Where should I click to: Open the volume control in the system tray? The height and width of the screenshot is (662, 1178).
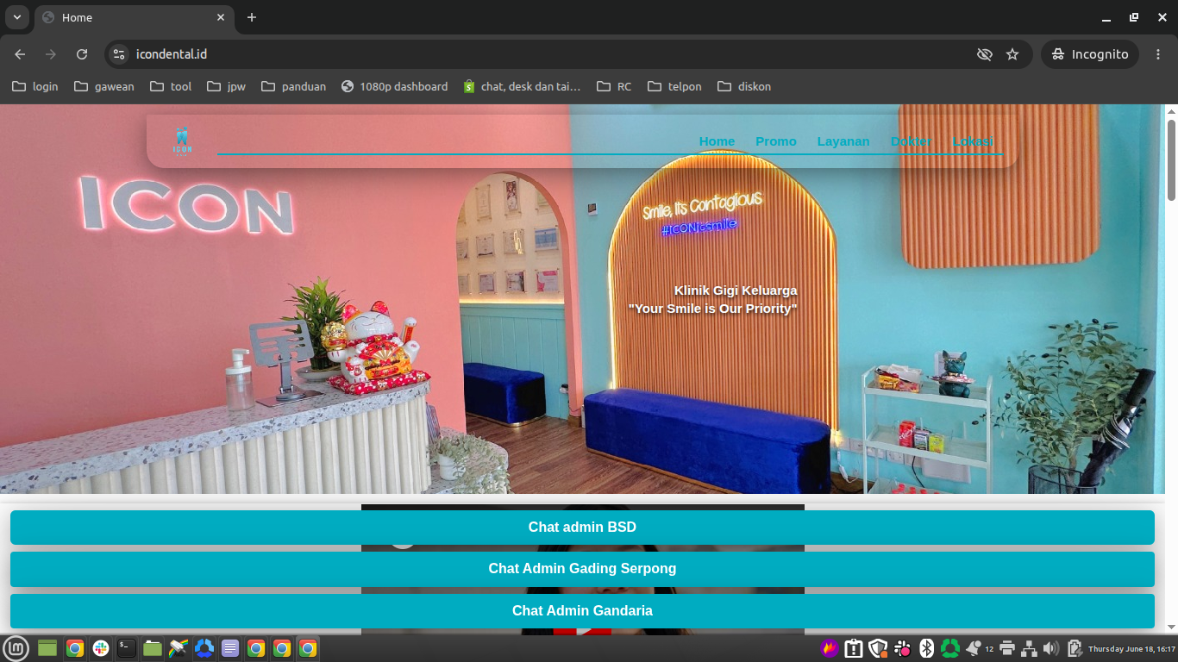pos(1050,648)
